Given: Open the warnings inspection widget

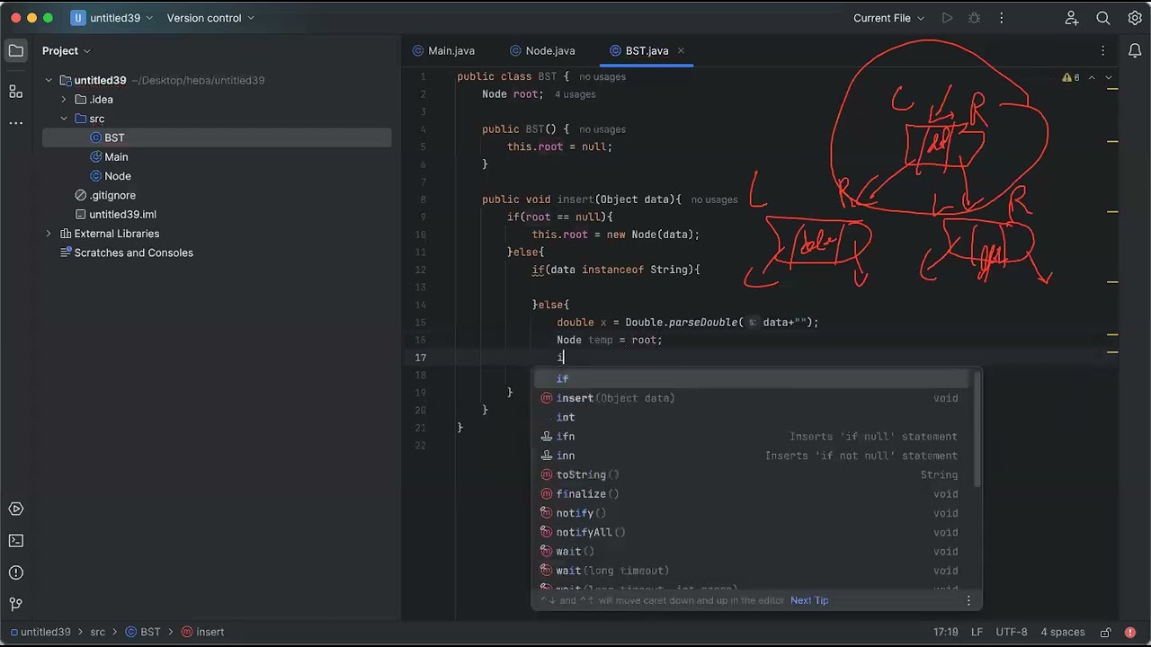Looking at the screenshot, I should tap(1071, 77).
